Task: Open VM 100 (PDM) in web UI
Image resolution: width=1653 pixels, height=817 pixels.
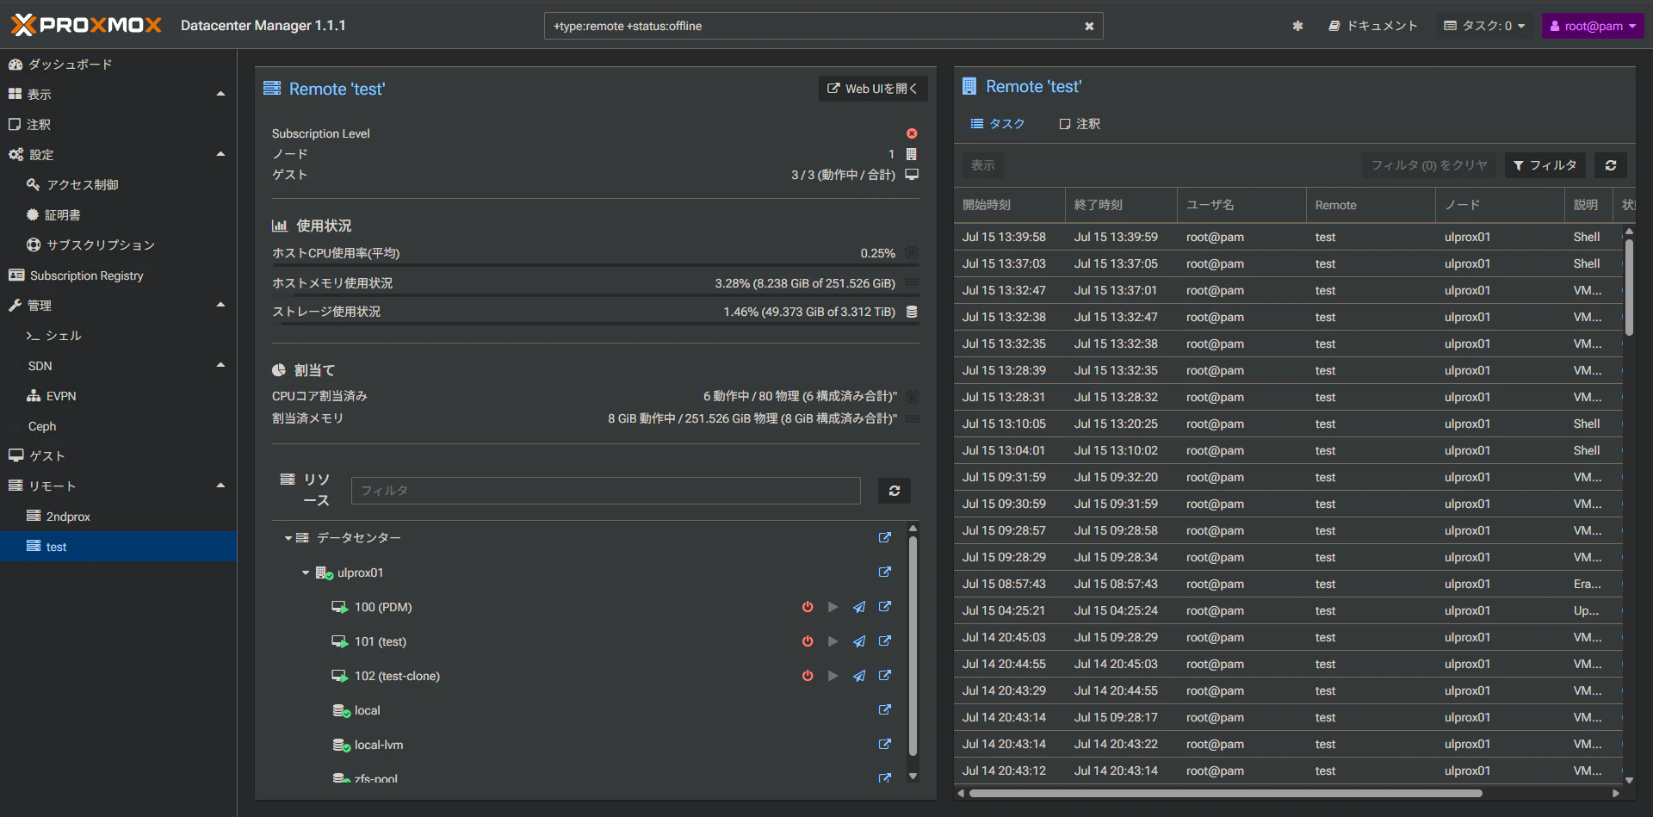Action: 884,606
